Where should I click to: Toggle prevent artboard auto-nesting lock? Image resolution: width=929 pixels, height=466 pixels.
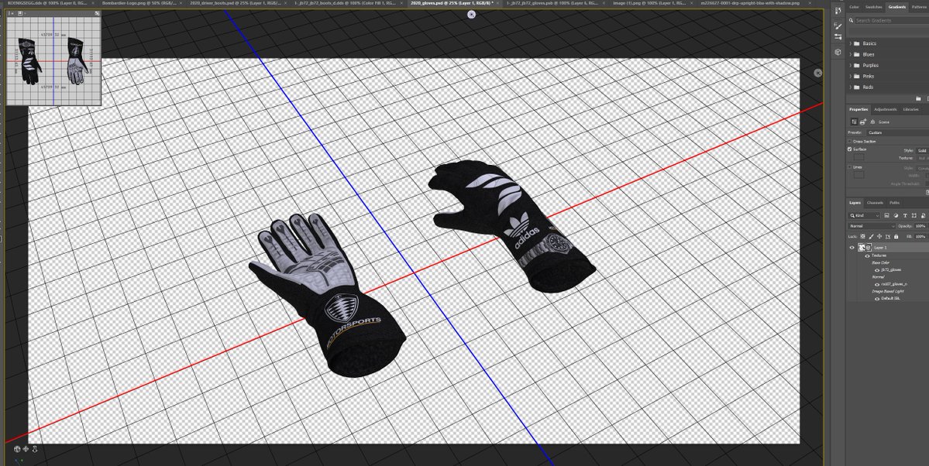coord(887,236)
